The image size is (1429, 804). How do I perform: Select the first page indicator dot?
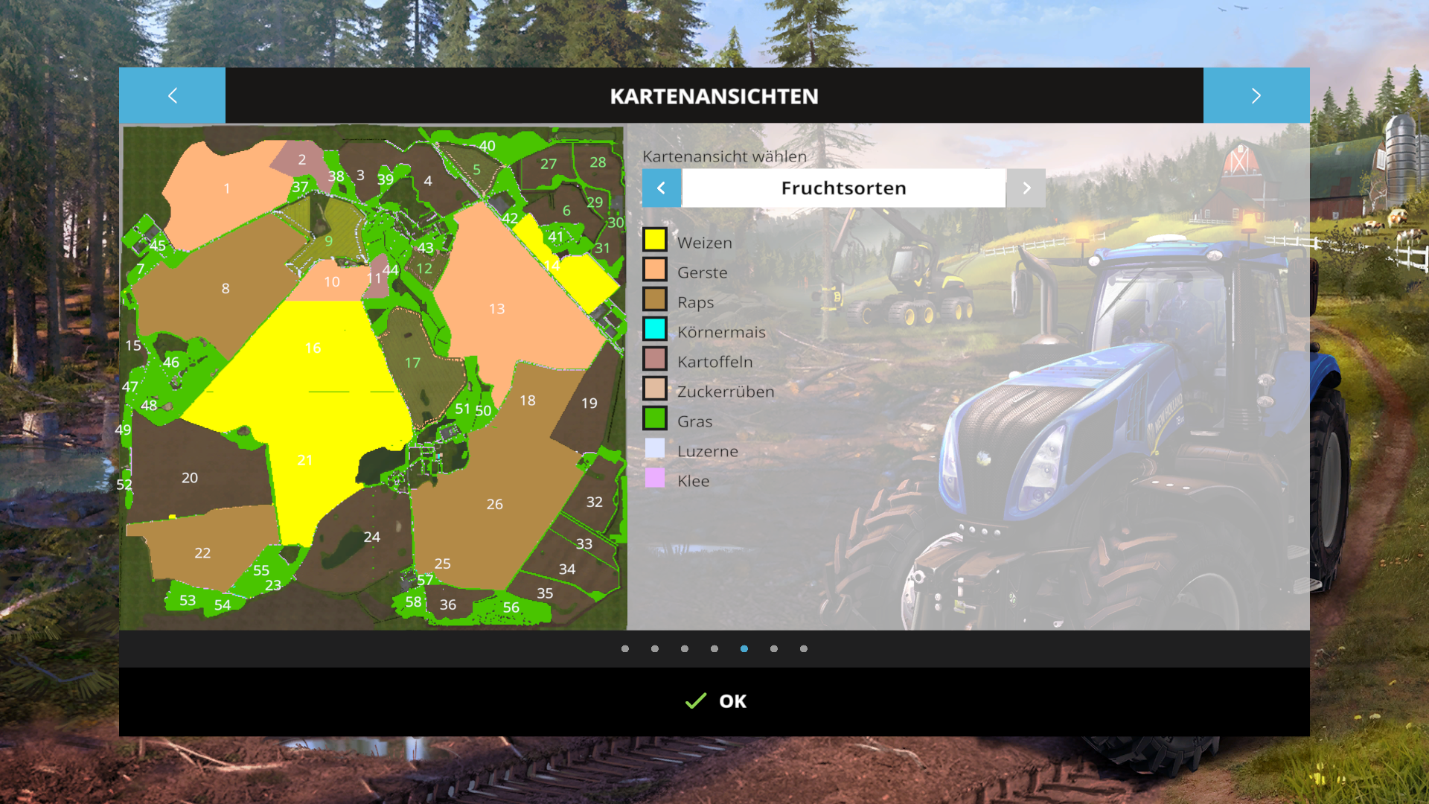625,648
